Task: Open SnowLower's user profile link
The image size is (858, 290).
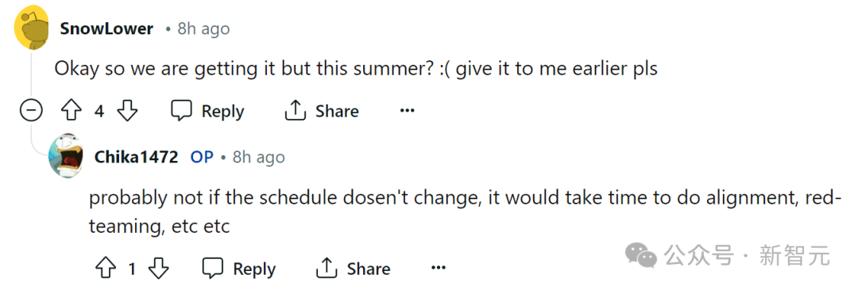Action: pyautogui.click(x=106, y=29)
